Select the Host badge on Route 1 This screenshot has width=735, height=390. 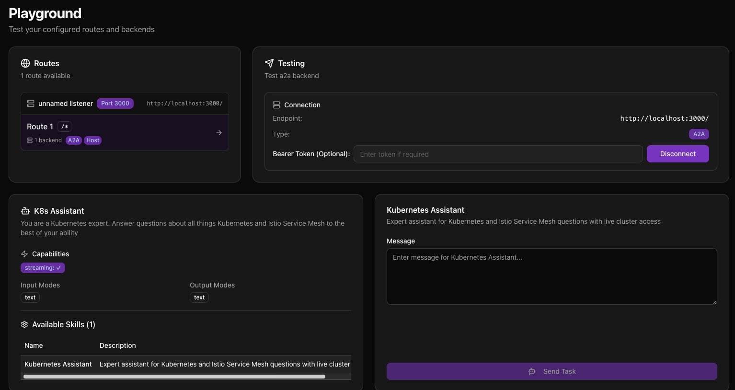[x=92, y=140]
